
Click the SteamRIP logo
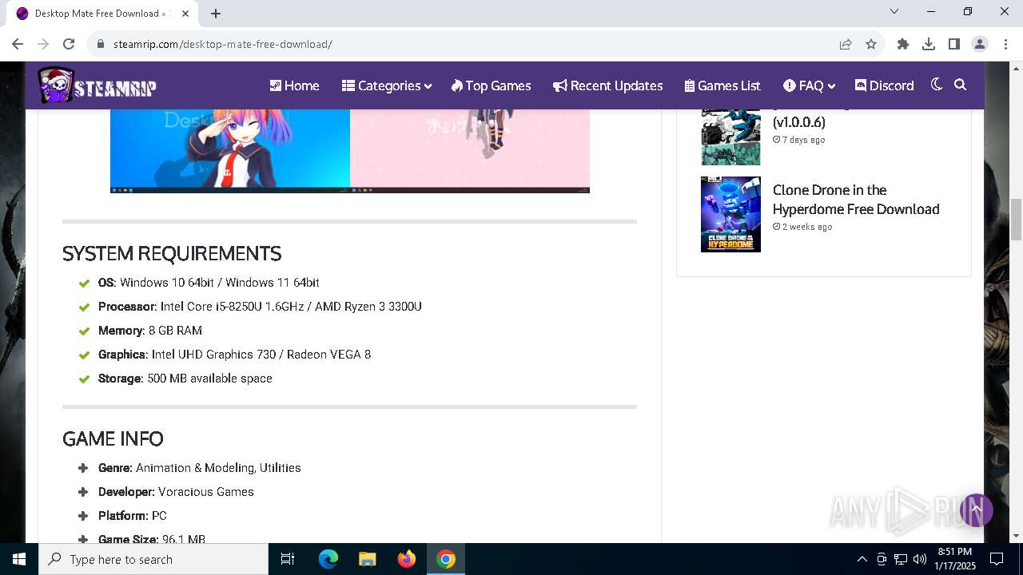coord(97,85)
